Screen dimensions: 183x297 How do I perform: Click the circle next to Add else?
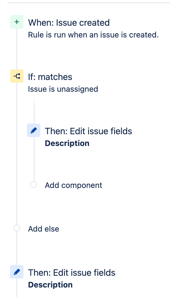(17, 228)
